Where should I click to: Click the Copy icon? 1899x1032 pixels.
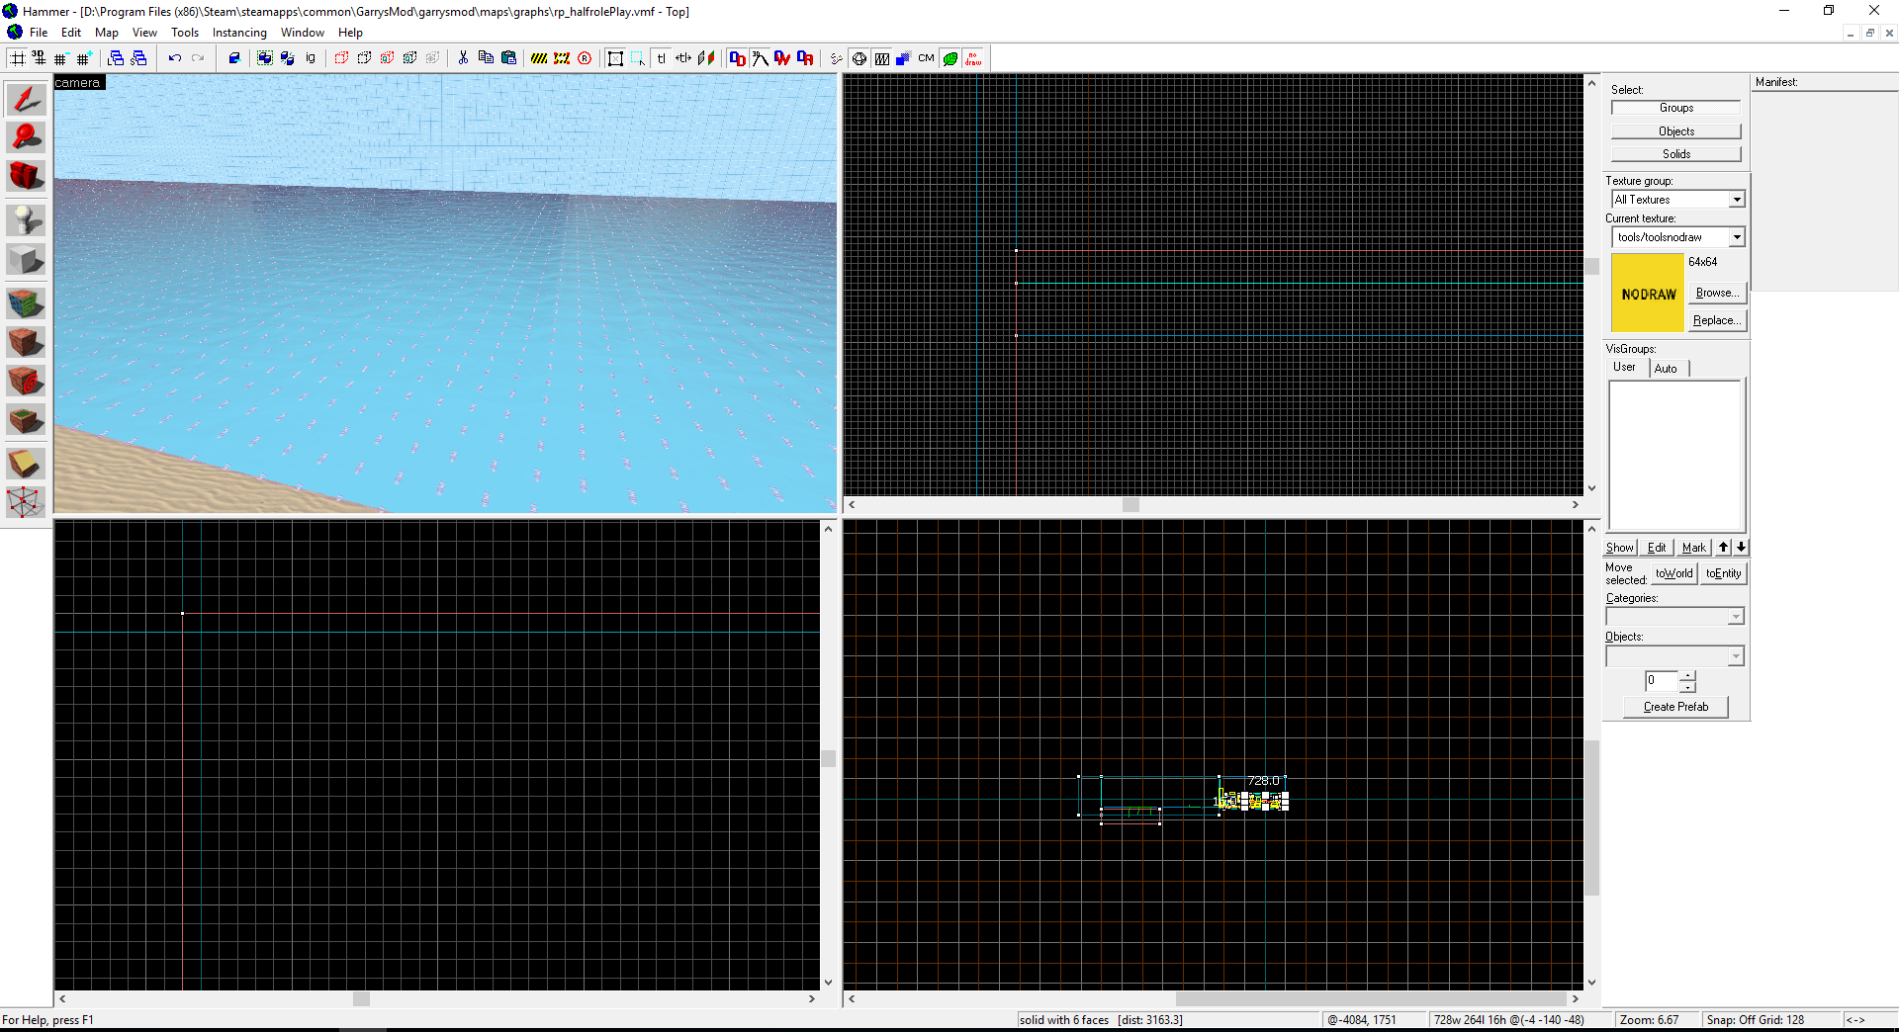486,58
